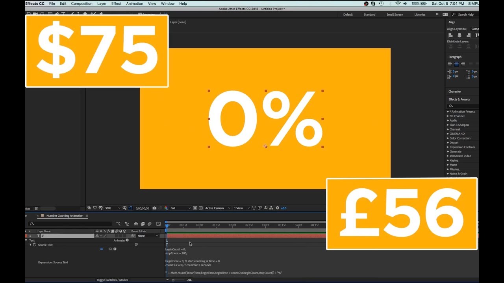The height and width of the screenshot is (283, 504).
Task: Switch to the Standard workspace
Action: [369, 15]
